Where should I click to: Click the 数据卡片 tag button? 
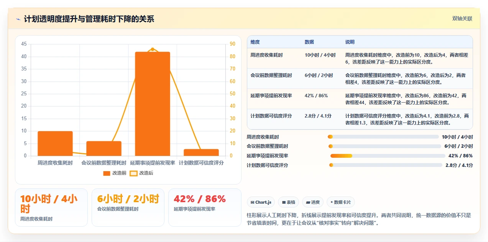click(x=341, y=202)
